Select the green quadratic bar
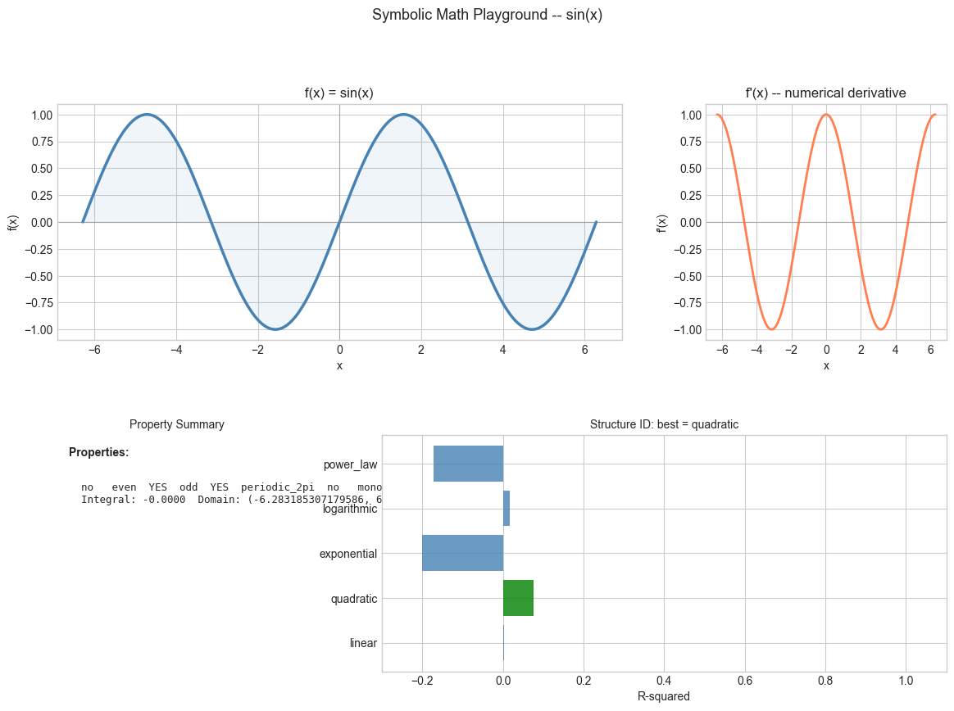This screenshot has width=954, height=711. 518,598
